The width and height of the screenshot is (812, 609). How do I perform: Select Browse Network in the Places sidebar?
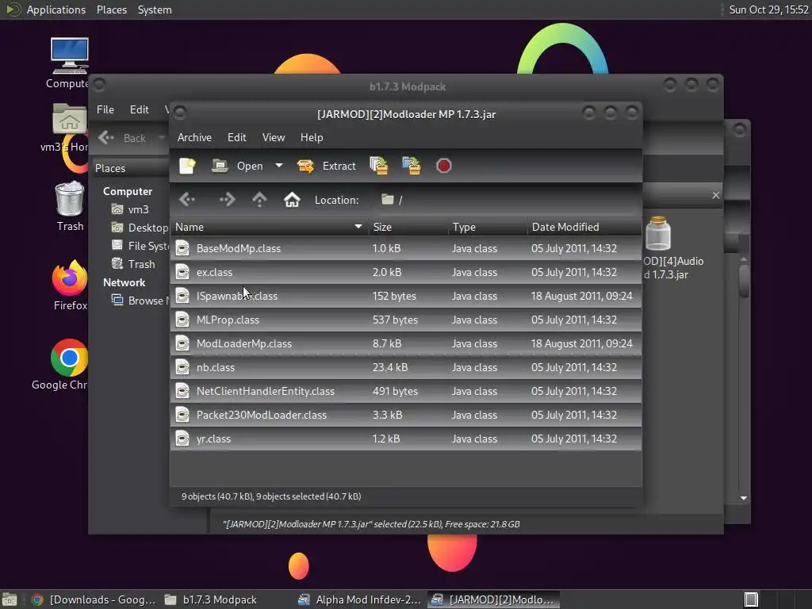click(x=140, y=301)
